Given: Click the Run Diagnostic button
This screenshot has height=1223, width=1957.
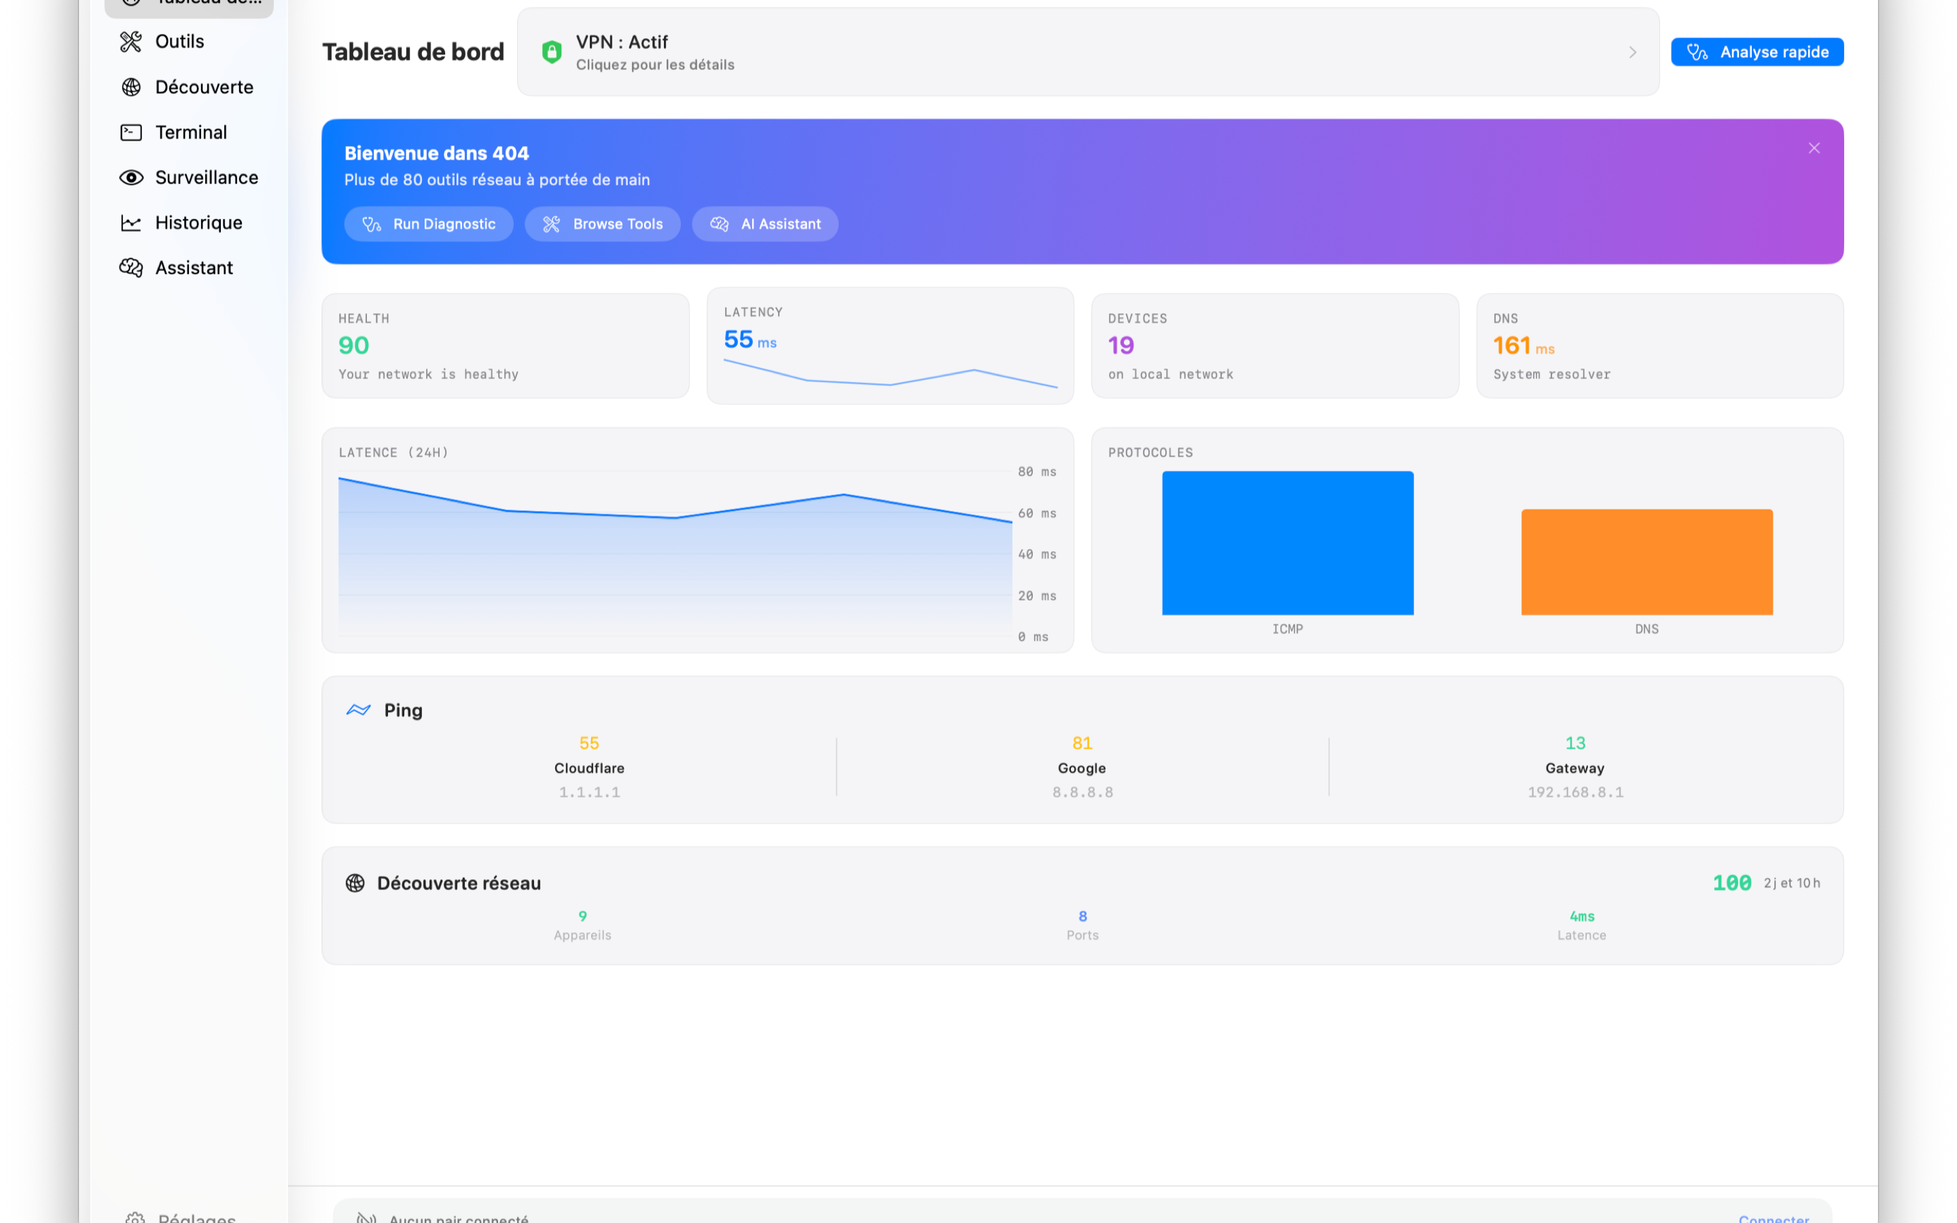Looking at the screenshot, I should coord(429,224).
